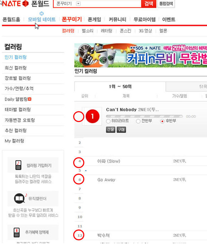
Task: Click the red cube logo beside 폰월드
Action: pyautogui.click(x=26, y=4)
